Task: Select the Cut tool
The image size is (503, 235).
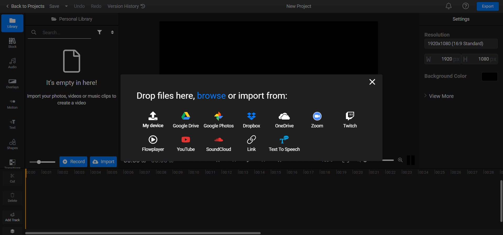Action: [12, 178]
